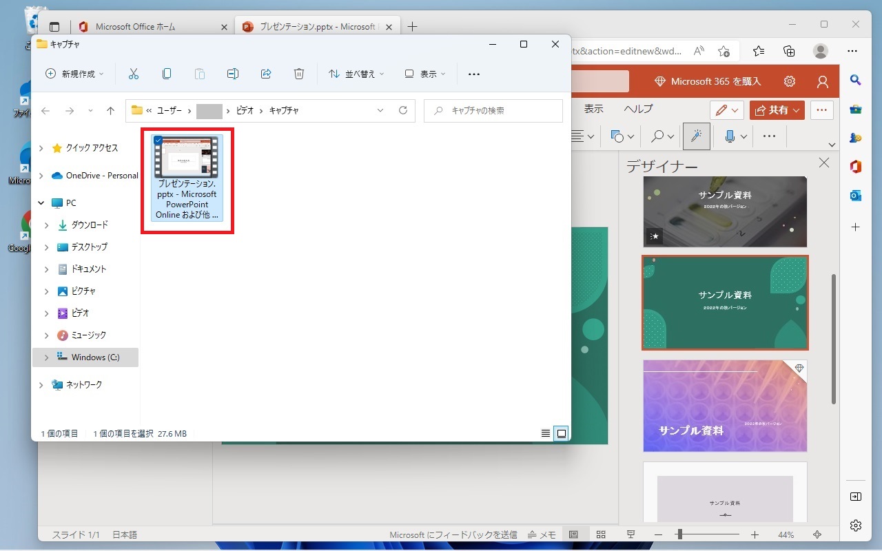The height and width of the screenshot is (551, 882).
Task: Toggle normal view button in PowerPoint status bar
Action: [x=573, y=534]
